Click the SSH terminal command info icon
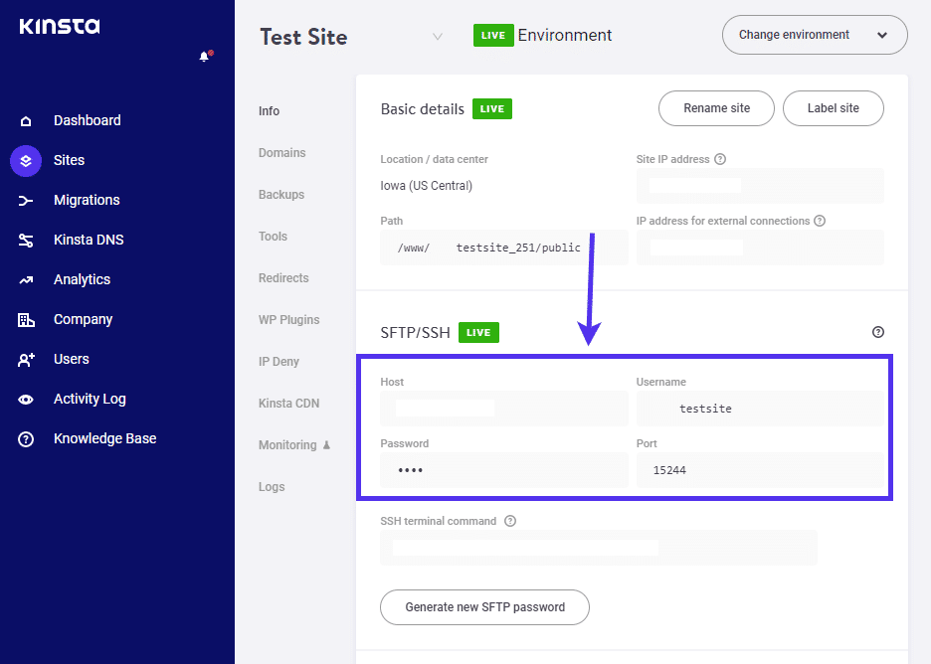This screenshot has width=931, height=664. tap(510, 521)
